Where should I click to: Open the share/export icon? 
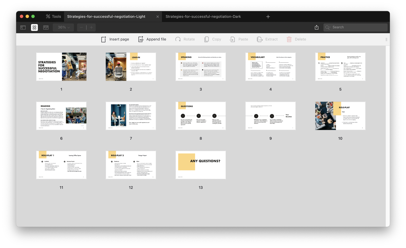pyautogui.click(x=317, y=27)
